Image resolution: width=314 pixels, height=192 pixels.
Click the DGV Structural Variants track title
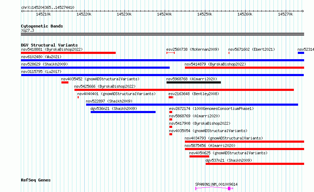49,45
